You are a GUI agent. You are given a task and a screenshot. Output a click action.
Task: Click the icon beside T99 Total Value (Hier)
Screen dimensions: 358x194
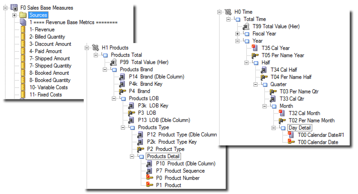click(246, 26)
